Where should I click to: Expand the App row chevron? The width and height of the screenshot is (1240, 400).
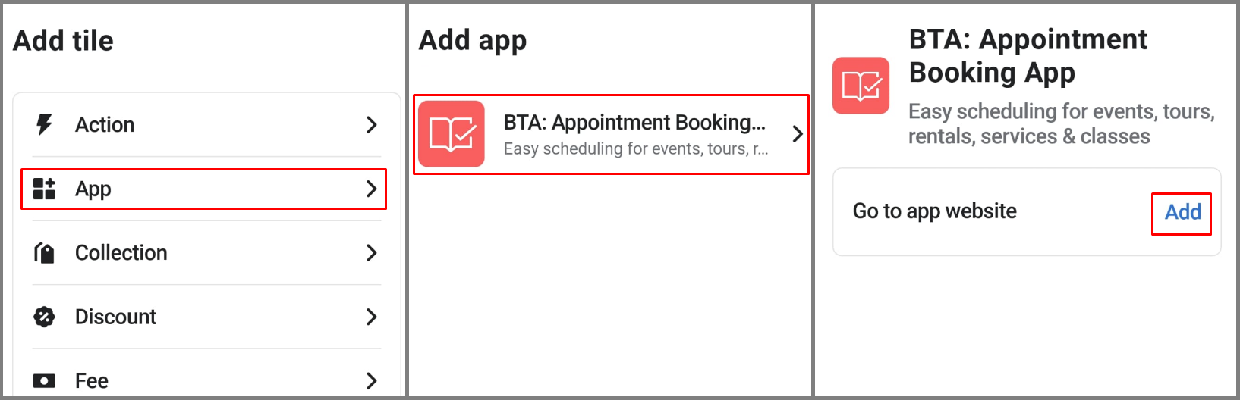(371, 189)
